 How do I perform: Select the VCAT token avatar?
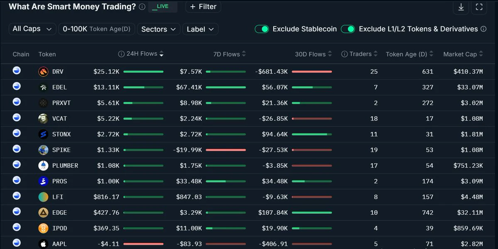pos(43,119)
